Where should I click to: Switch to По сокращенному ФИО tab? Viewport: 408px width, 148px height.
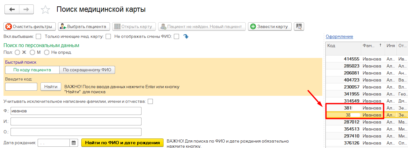tap(87, 70)
